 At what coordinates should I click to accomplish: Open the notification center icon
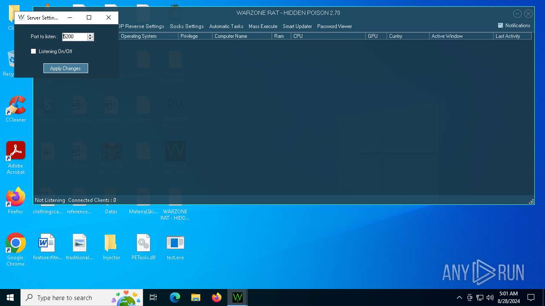point(531,297)
